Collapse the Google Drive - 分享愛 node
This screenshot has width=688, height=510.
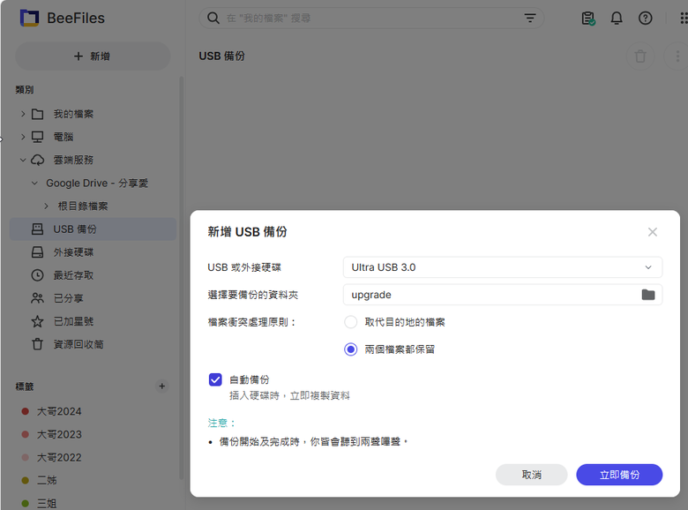click(x=34, y=183)
